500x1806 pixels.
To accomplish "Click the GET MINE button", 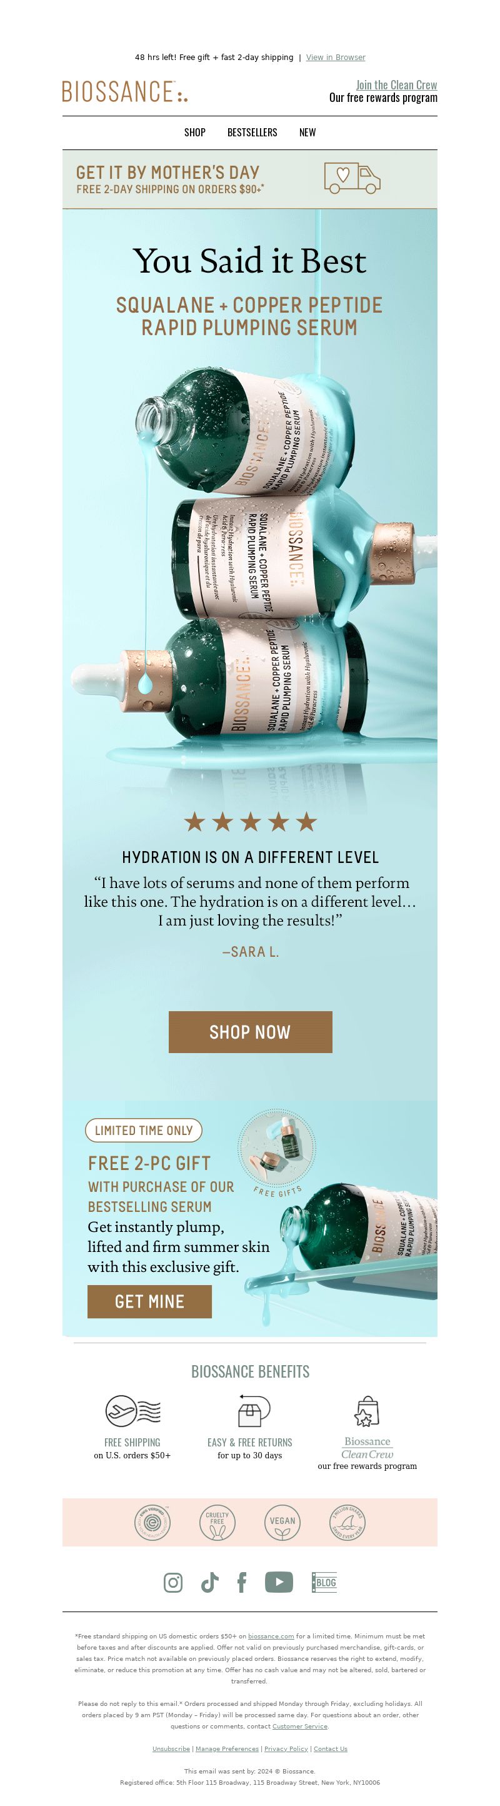I will click(149, 1302).
